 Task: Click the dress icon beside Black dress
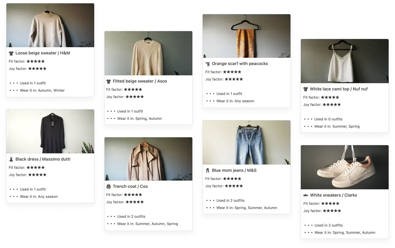(x=11, y=159)
